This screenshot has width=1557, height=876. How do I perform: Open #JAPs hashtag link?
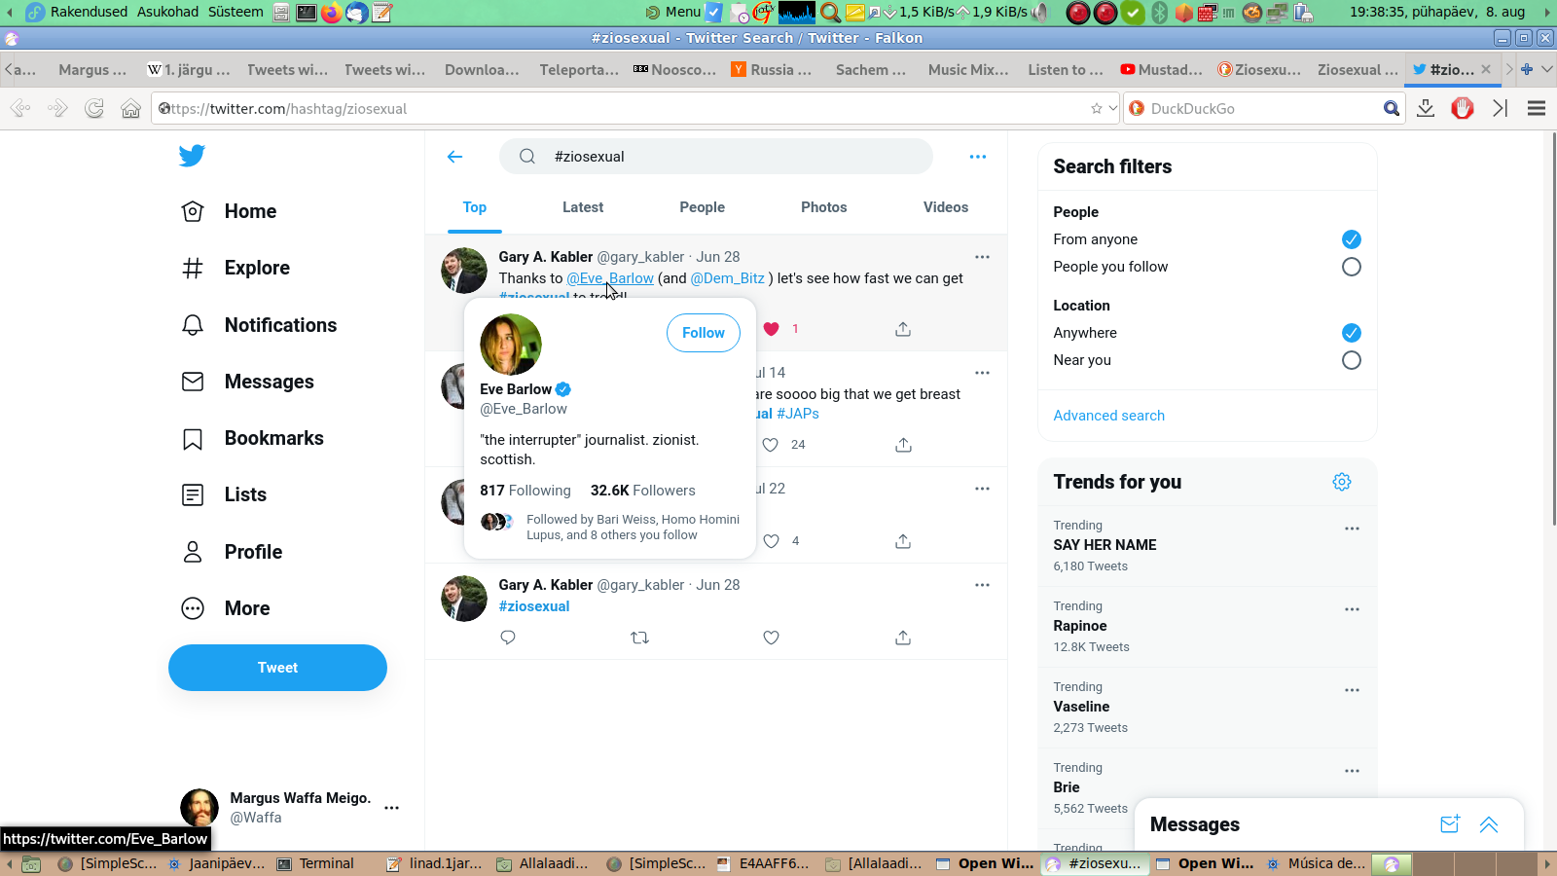point(798,414)
